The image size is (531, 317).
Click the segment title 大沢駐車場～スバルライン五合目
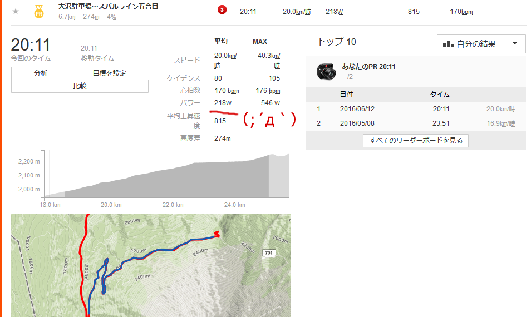[x=108, y=7]
